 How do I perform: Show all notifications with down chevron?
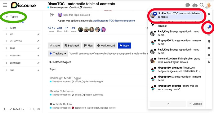(168, 104)
